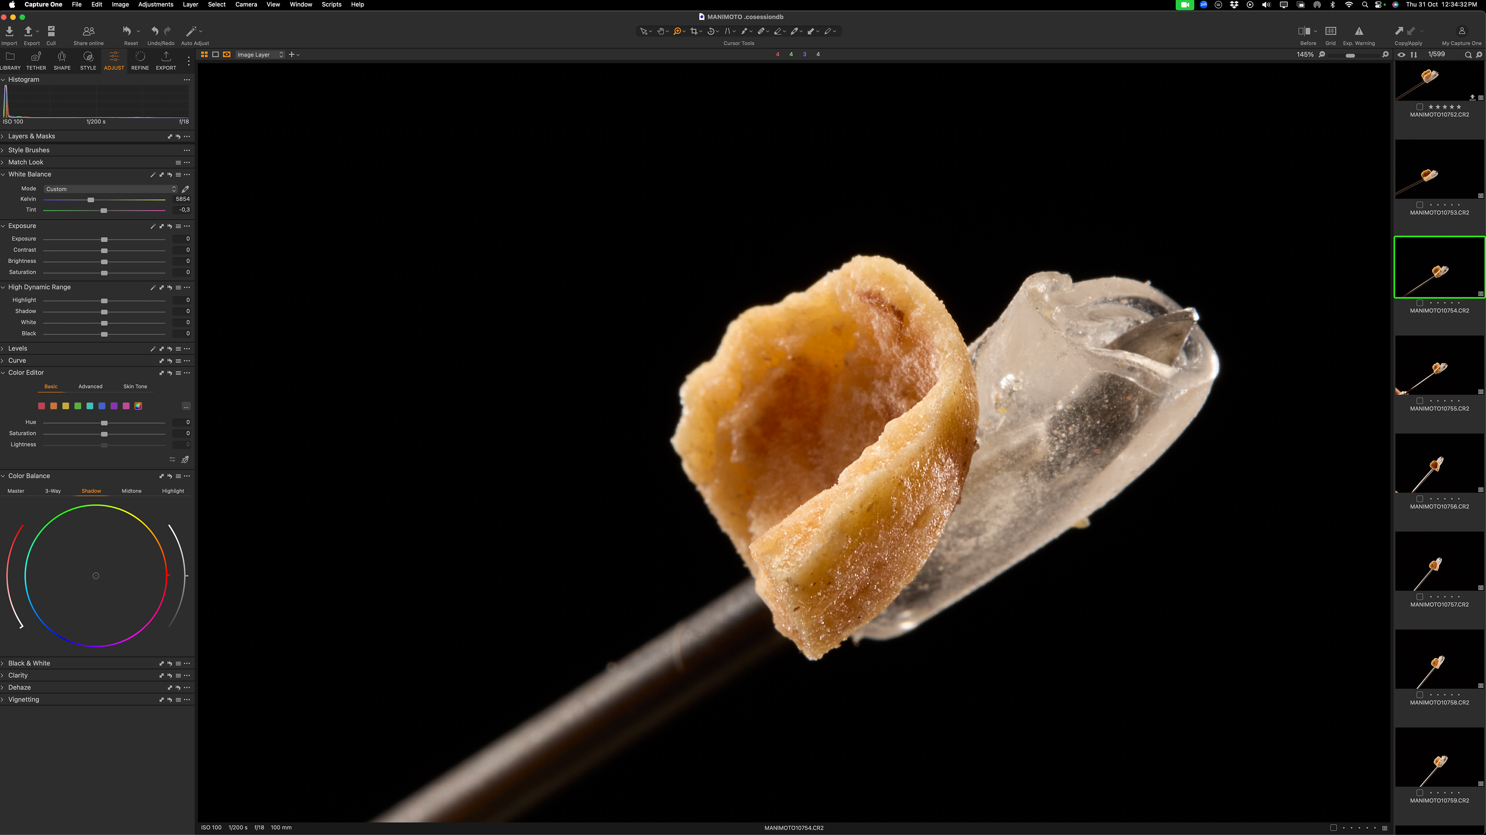
Task: Open the White Balance Mode dropdown
Action: (110, 189)
